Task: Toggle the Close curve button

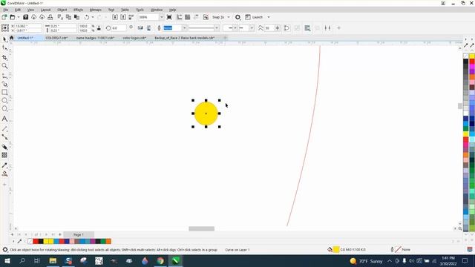Action: click(286, 28)
